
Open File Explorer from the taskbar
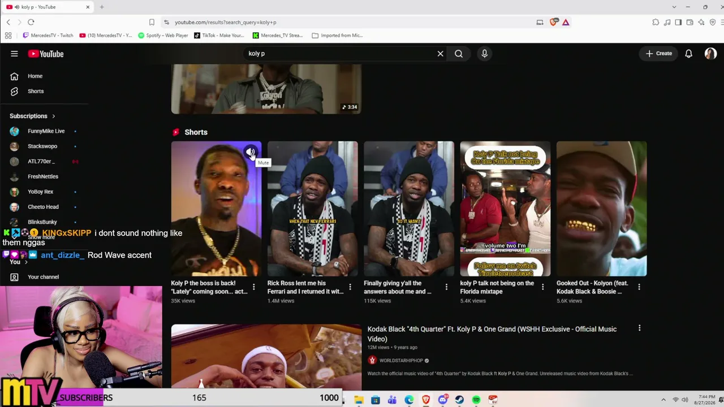(359, 400)
